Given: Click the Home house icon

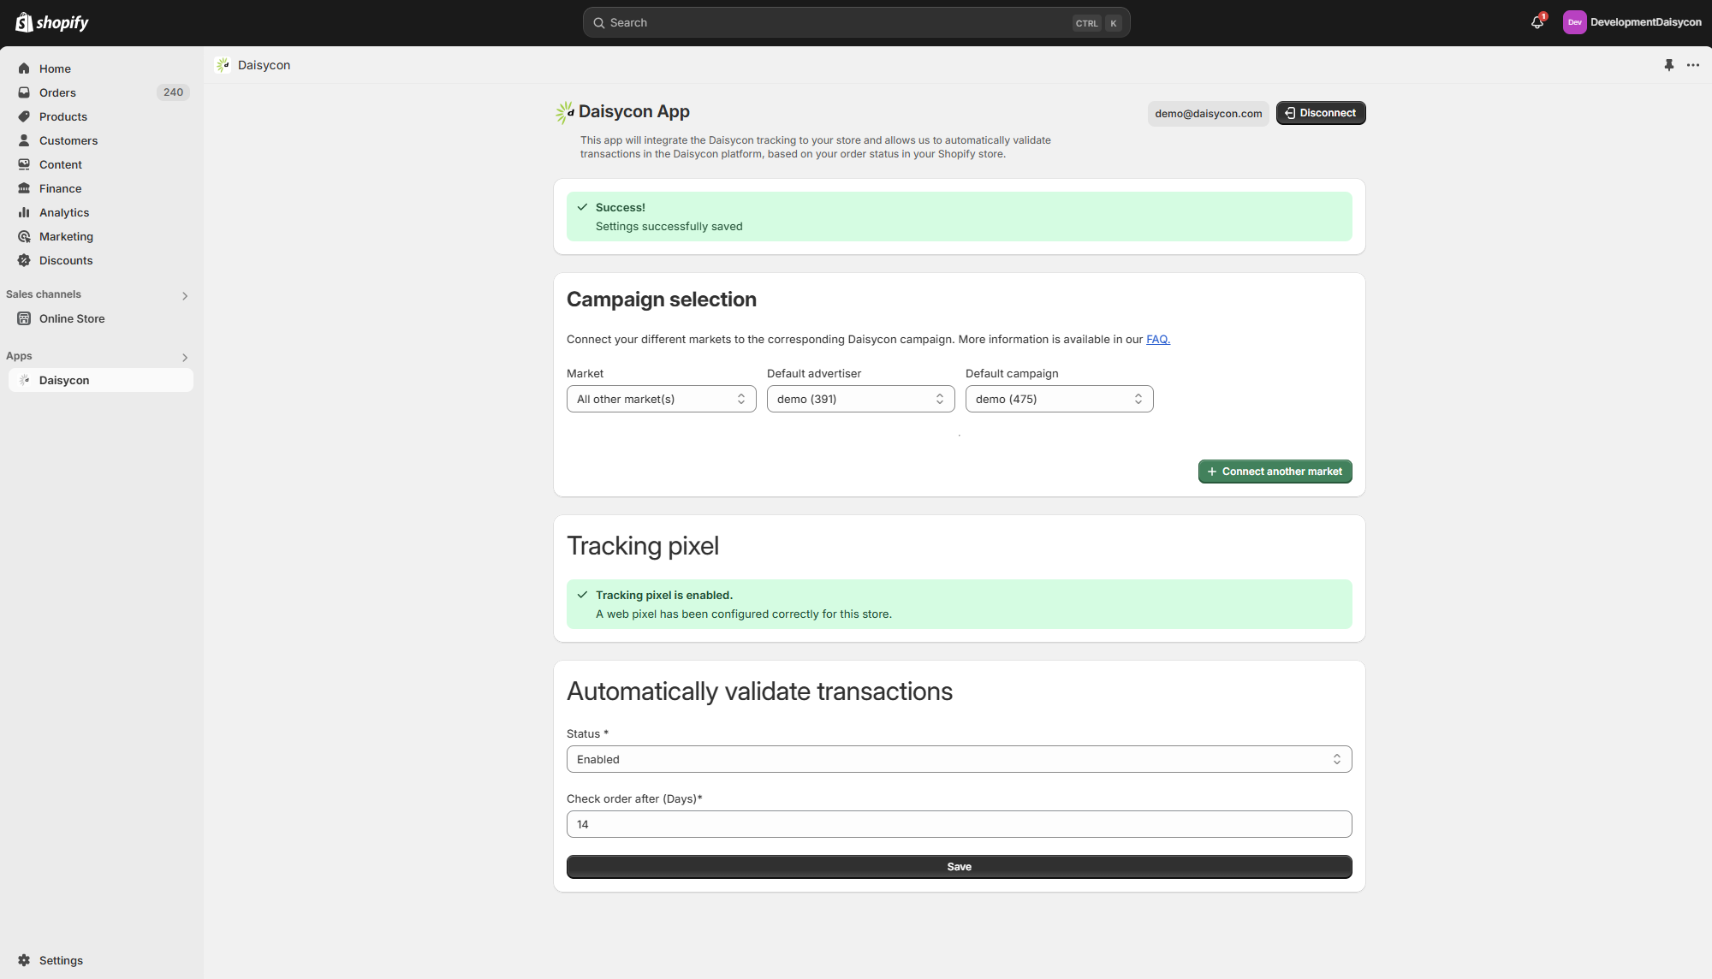Looking at the screenshot, I should 24,68.
